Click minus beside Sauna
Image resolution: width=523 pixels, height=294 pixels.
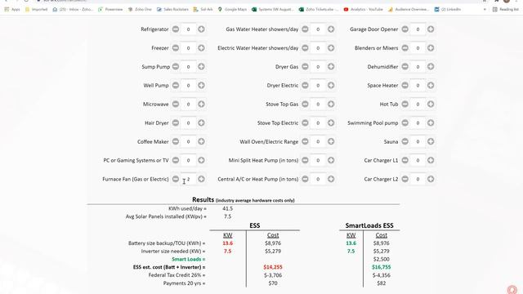(x=405, y=141)
